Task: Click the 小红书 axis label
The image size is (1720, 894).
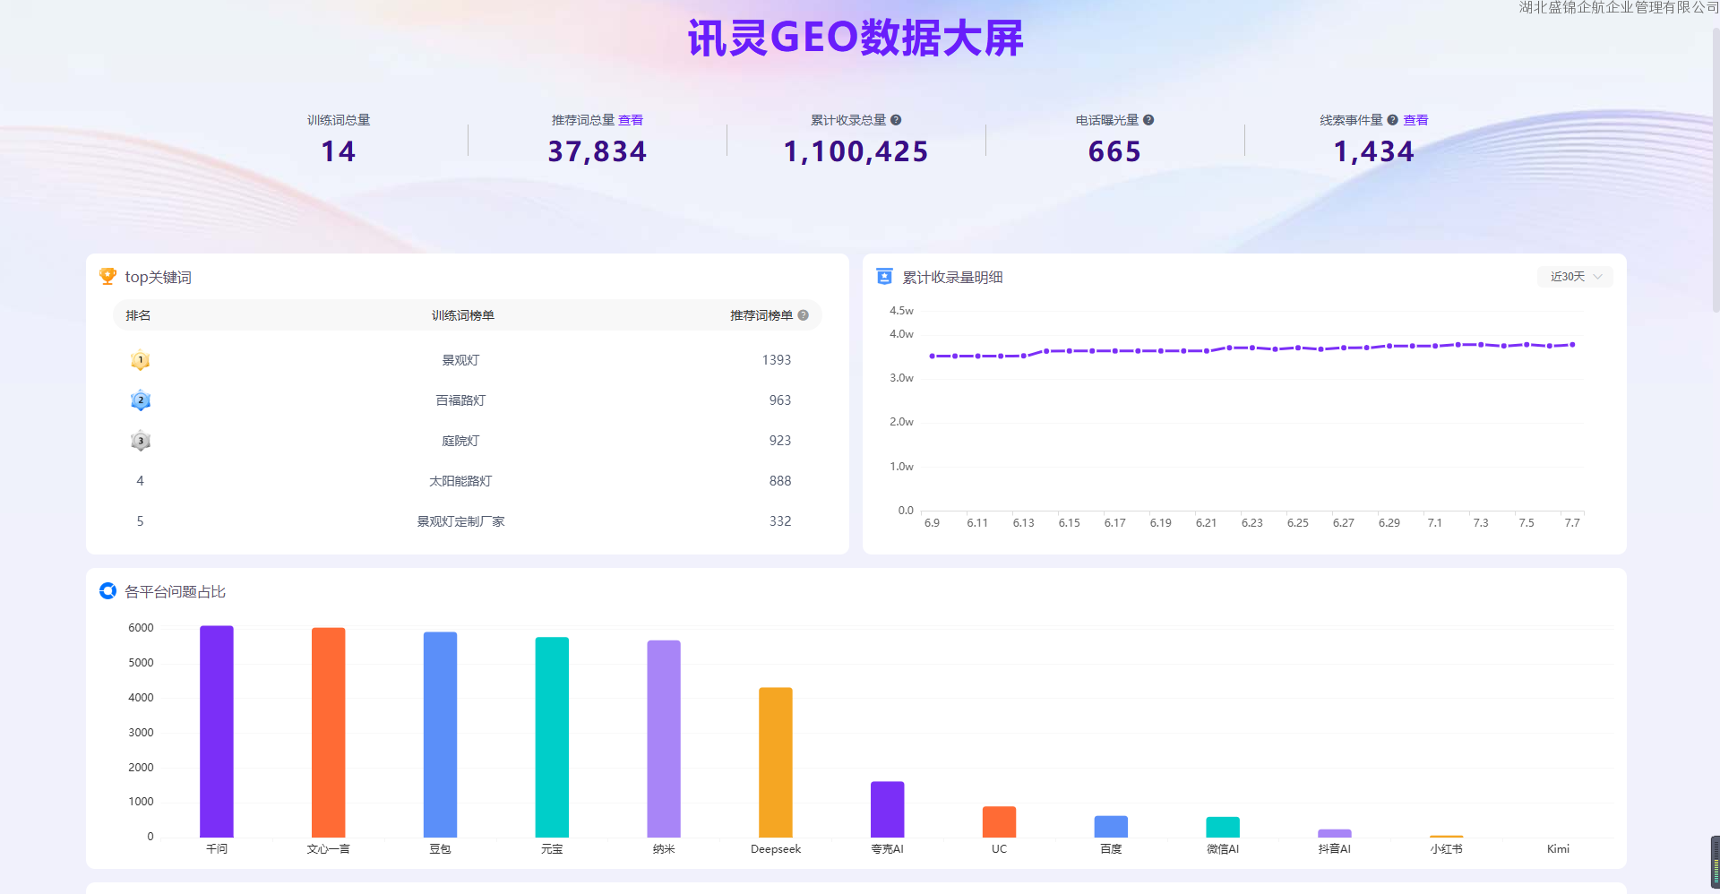Action: click(x=1446, y=848)
